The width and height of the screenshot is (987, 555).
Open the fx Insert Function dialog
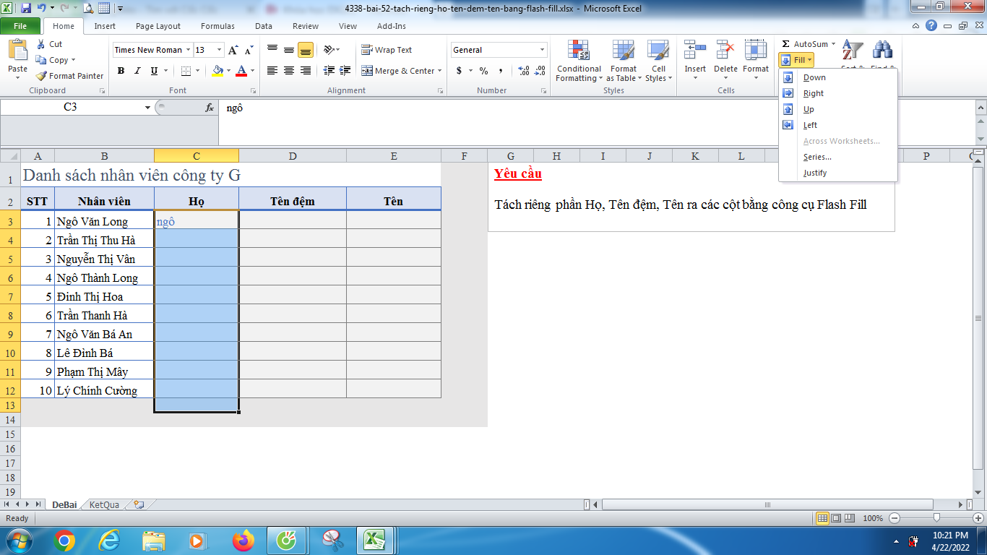(210, 108)
